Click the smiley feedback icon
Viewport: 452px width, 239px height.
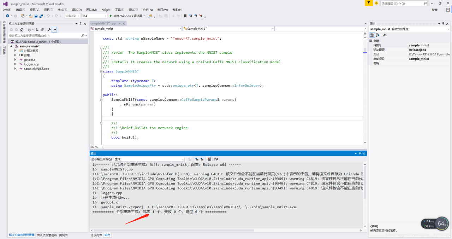(376, 3)
